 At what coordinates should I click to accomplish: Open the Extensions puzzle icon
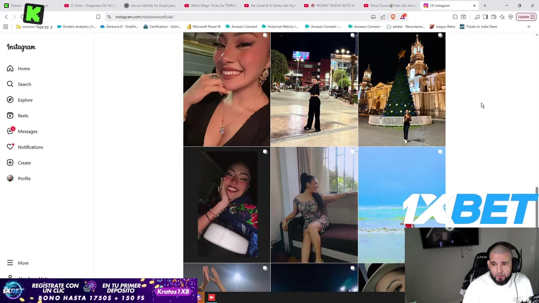click(x=455, y=17)
